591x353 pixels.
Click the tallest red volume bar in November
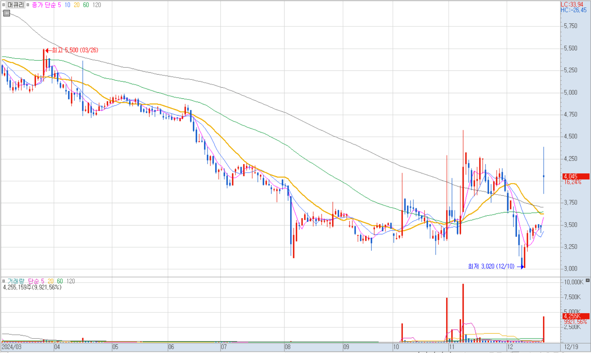pyautogui.click(x=463, y=313)
